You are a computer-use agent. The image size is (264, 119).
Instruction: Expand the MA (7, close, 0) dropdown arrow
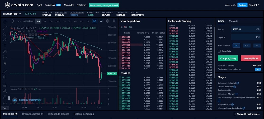pyautogui.click(x=26, y=31)
